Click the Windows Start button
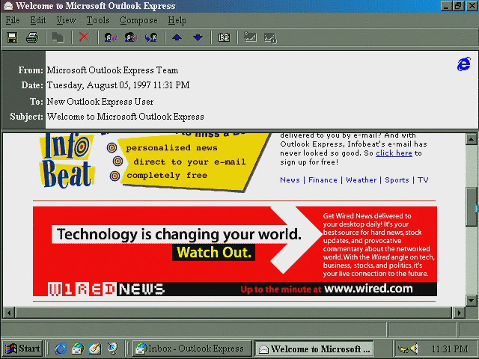Image resolution: width=479 pixels, height=359 pixels. click(23, 349)
